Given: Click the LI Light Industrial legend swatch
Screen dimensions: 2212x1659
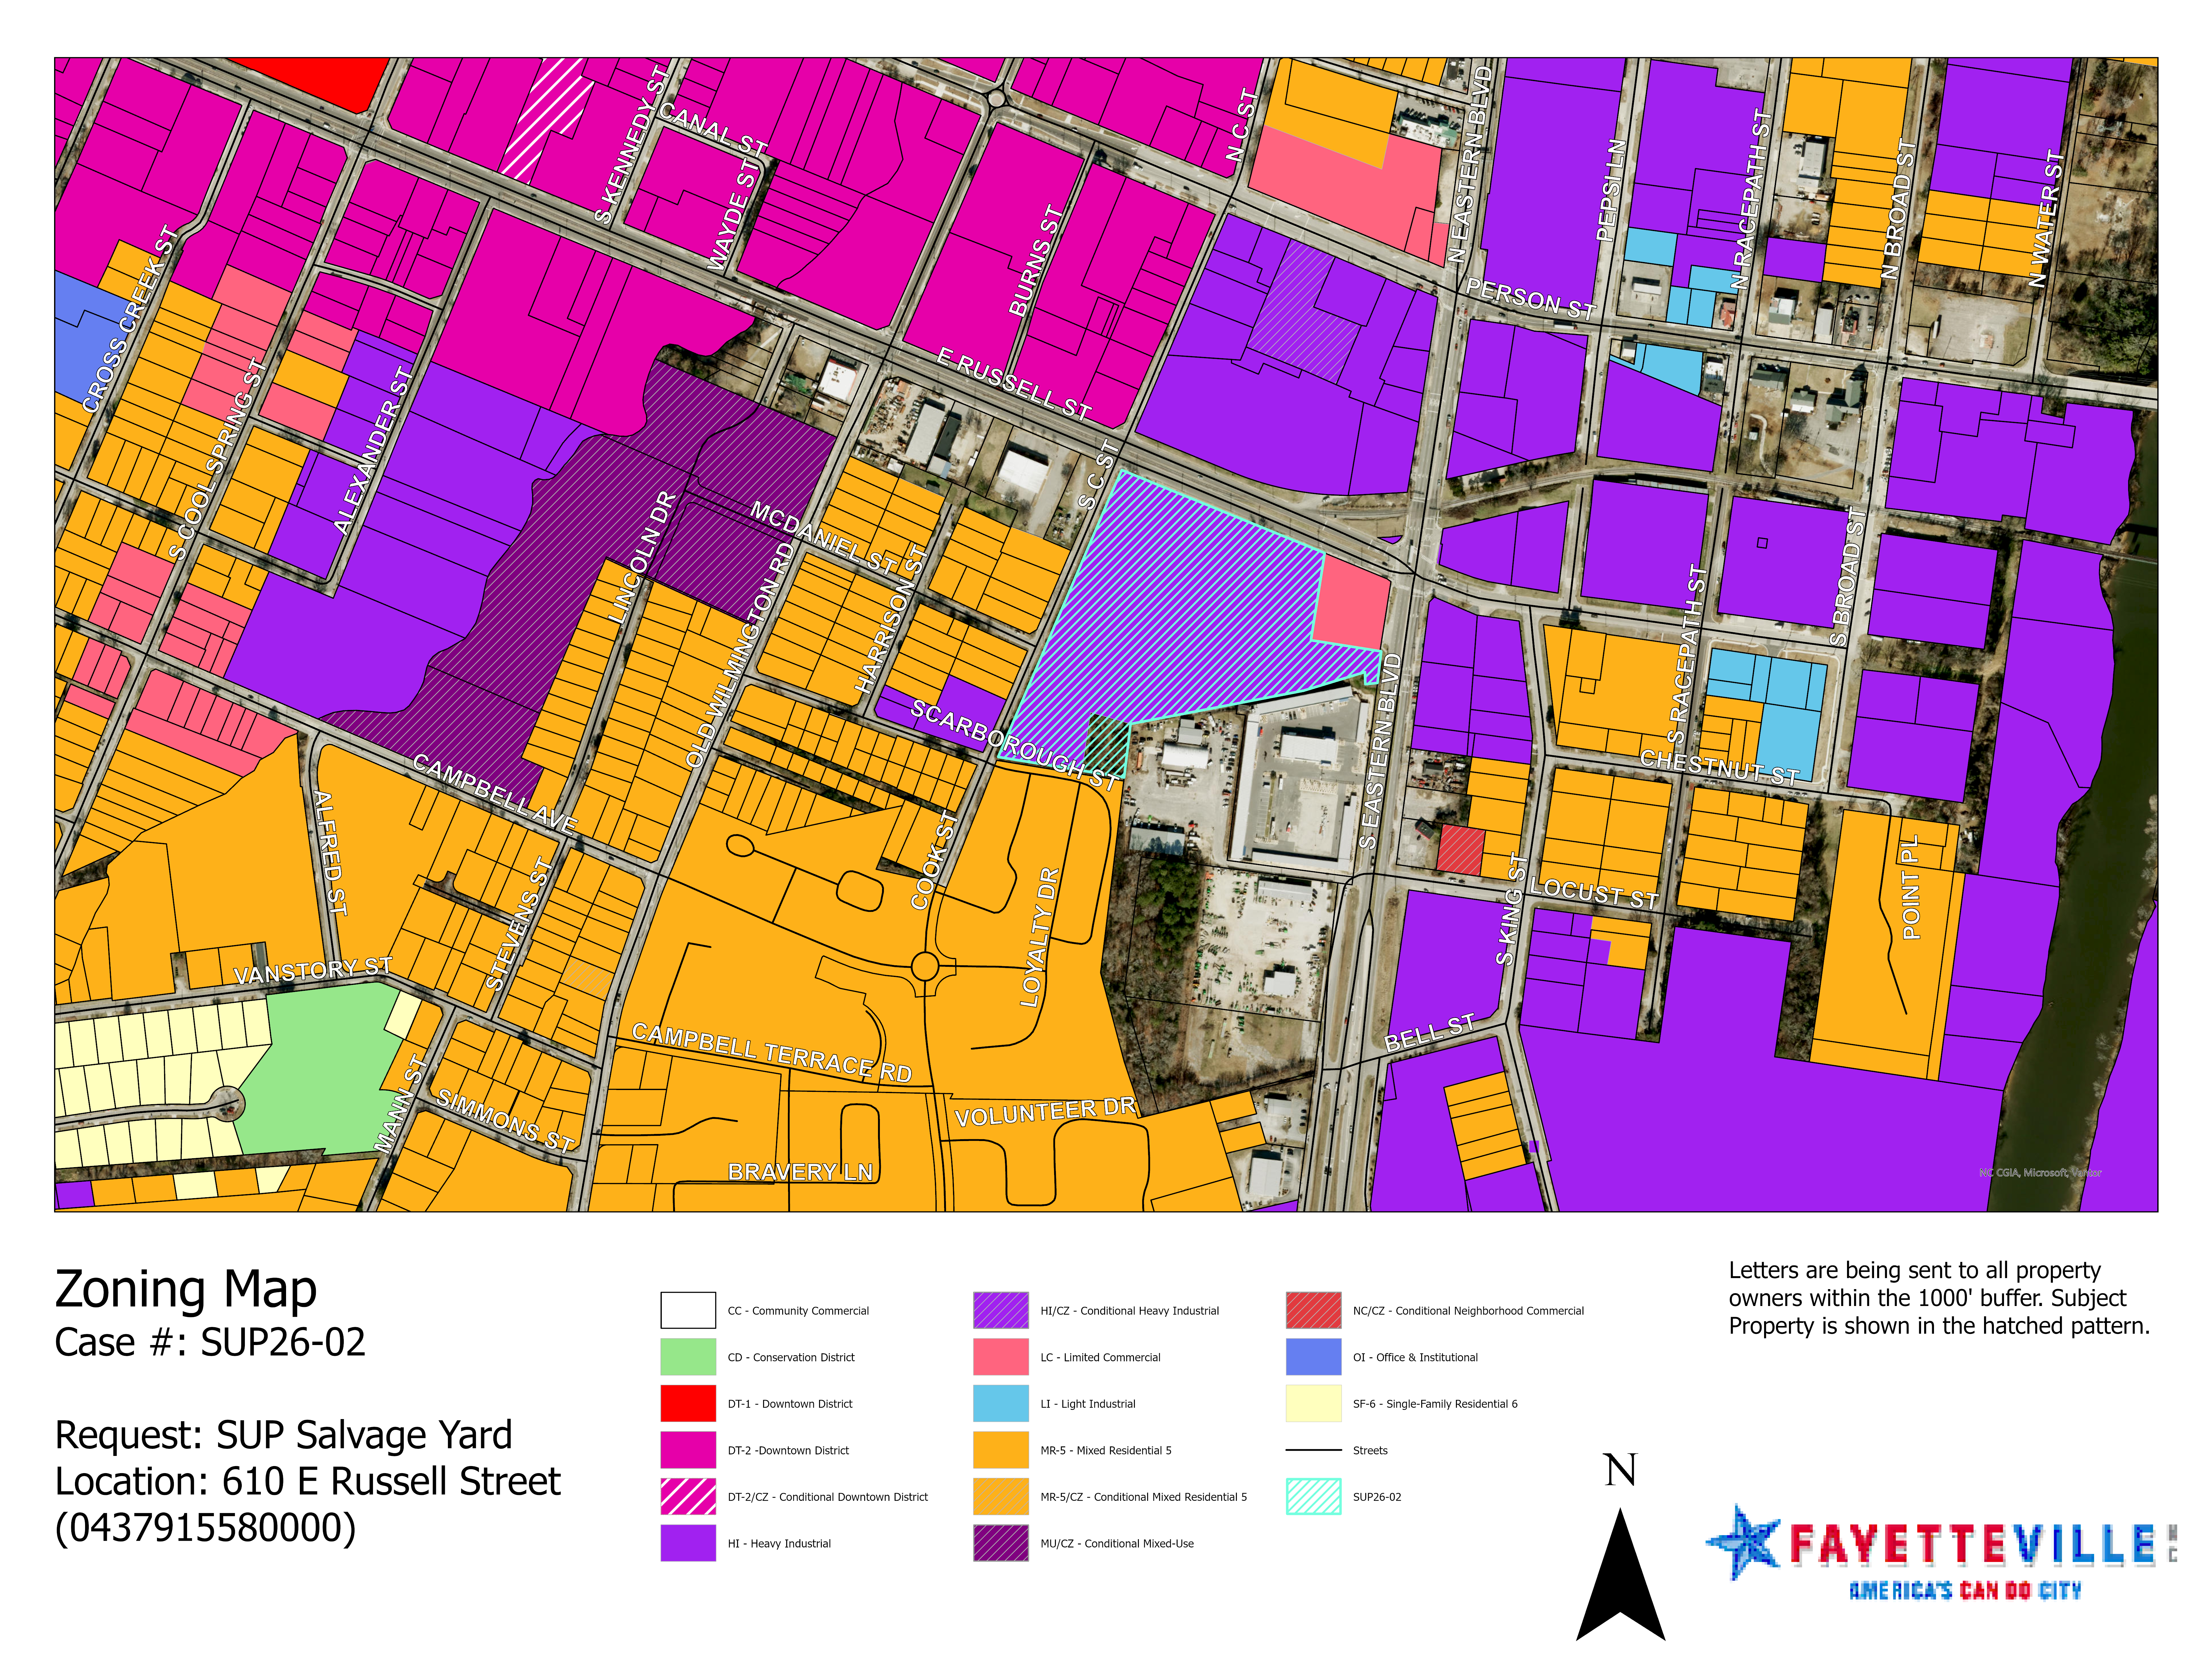Looking at the screenshot, I should pos(1001,1403).
